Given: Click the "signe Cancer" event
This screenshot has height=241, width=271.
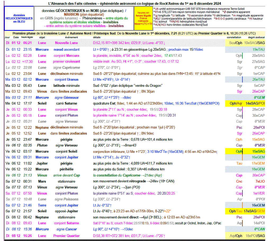Looking at the screenshot, I should [x=66, y=229].
